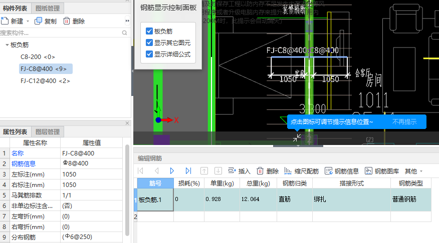Screen dimensions: 439x243
Task: Click the collapse handle between panels
Action: [x=298, y=145]
